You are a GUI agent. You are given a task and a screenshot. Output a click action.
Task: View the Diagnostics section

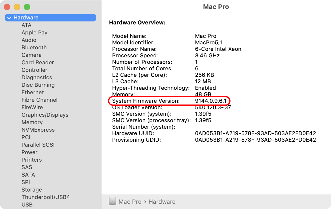click(x=37, y=78)
